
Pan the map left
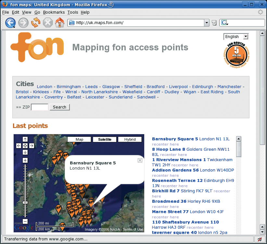[x=19, y=146]
